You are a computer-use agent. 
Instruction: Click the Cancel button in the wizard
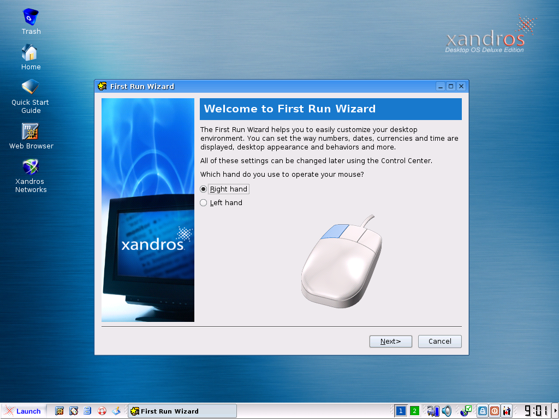click(x=439, y=342)
